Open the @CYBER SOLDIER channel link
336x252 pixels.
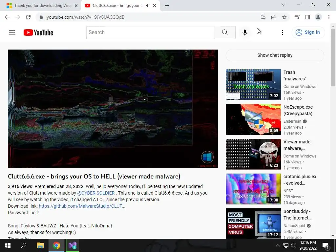(x=96, y=193)
